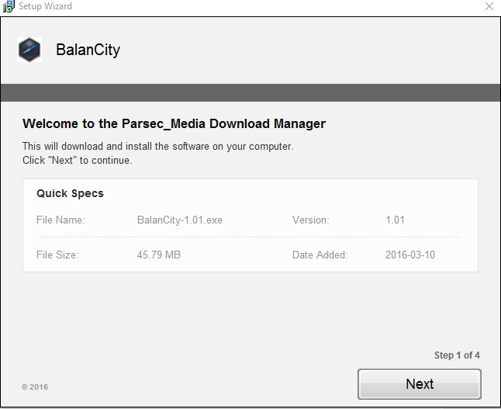This screenshot has height=409, width=501.
Task: Click the © 2016 copyright text
Action: [x=35, y=387]
